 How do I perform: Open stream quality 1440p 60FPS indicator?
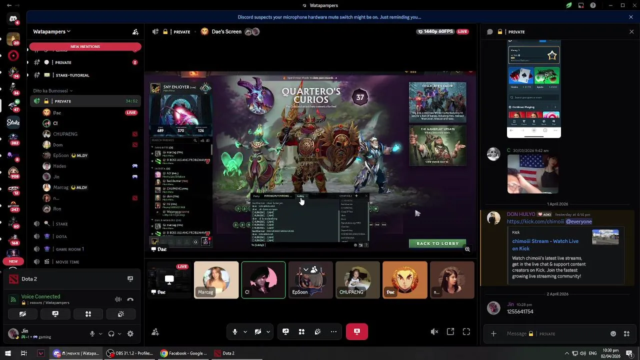pyautogui.click(x=436, y=31)
